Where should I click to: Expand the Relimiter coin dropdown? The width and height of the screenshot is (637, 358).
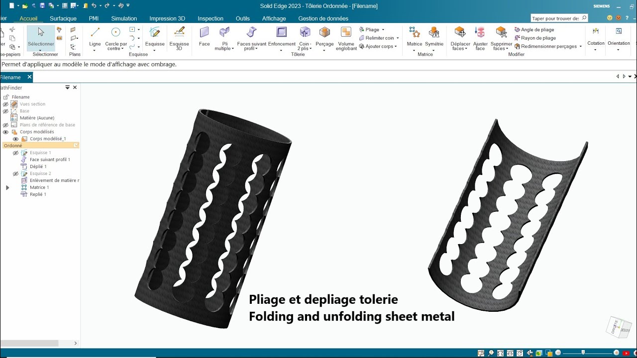point(398,38)
